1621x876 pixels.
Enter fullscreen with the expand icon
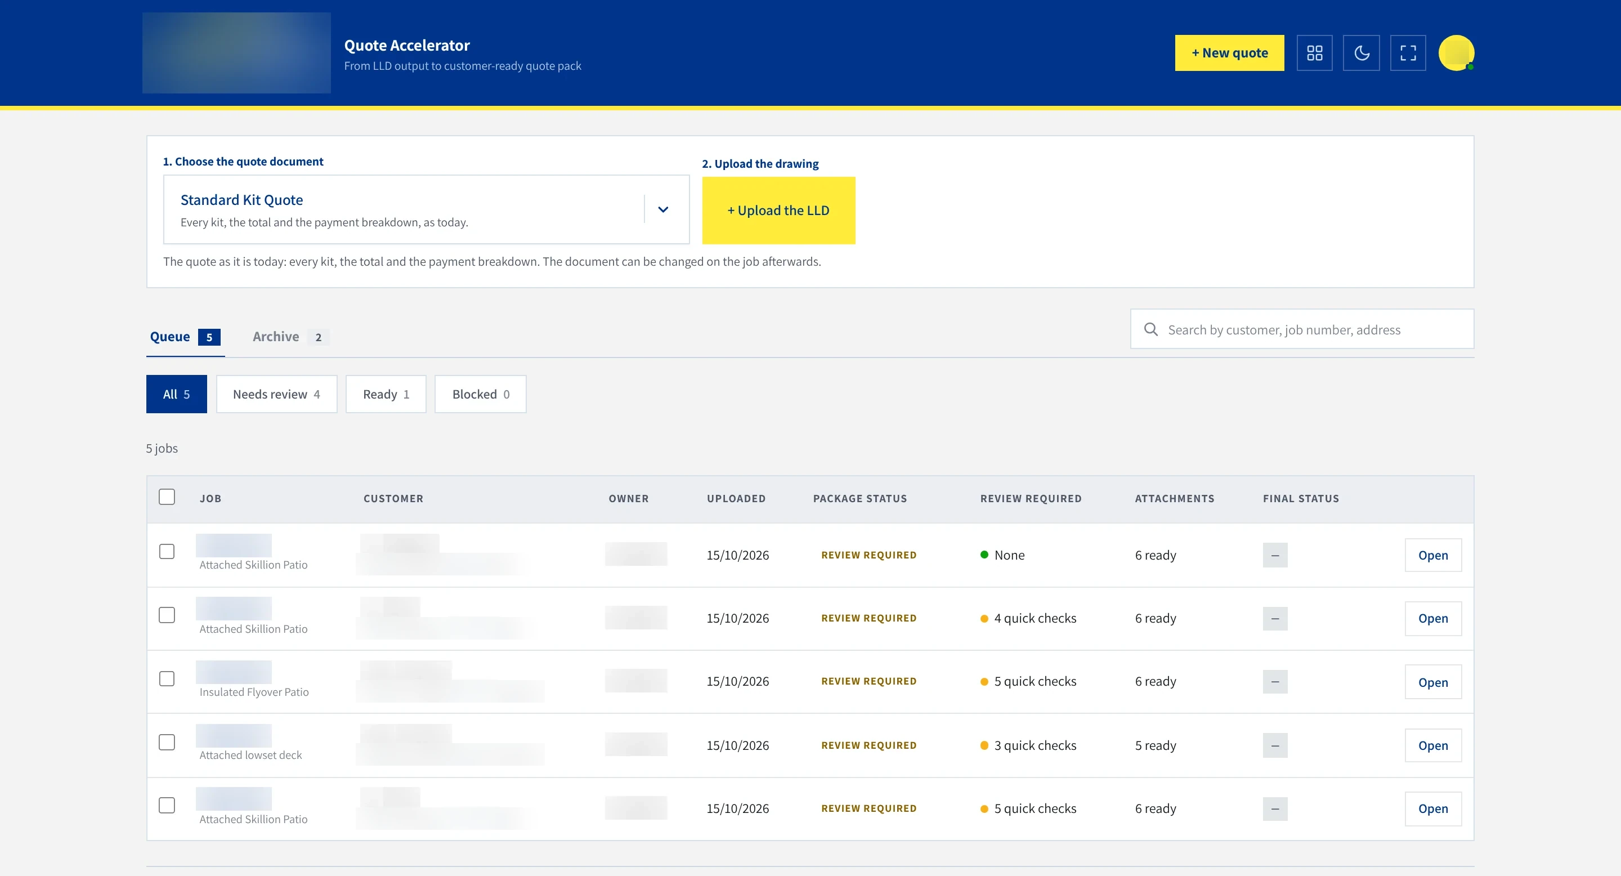pos(1408,53)
